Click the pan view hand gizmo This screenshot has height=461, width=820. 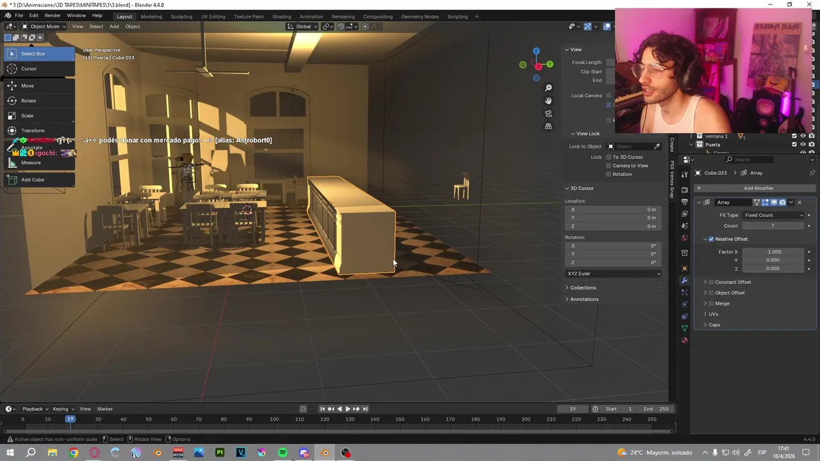(548, 101)
